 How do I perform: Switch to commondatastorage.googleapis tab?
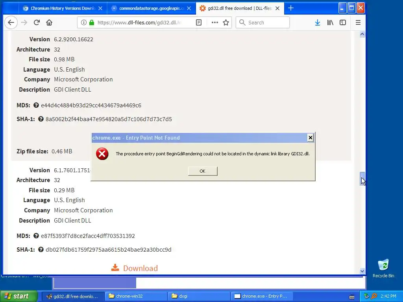click(x=152, y=9)
